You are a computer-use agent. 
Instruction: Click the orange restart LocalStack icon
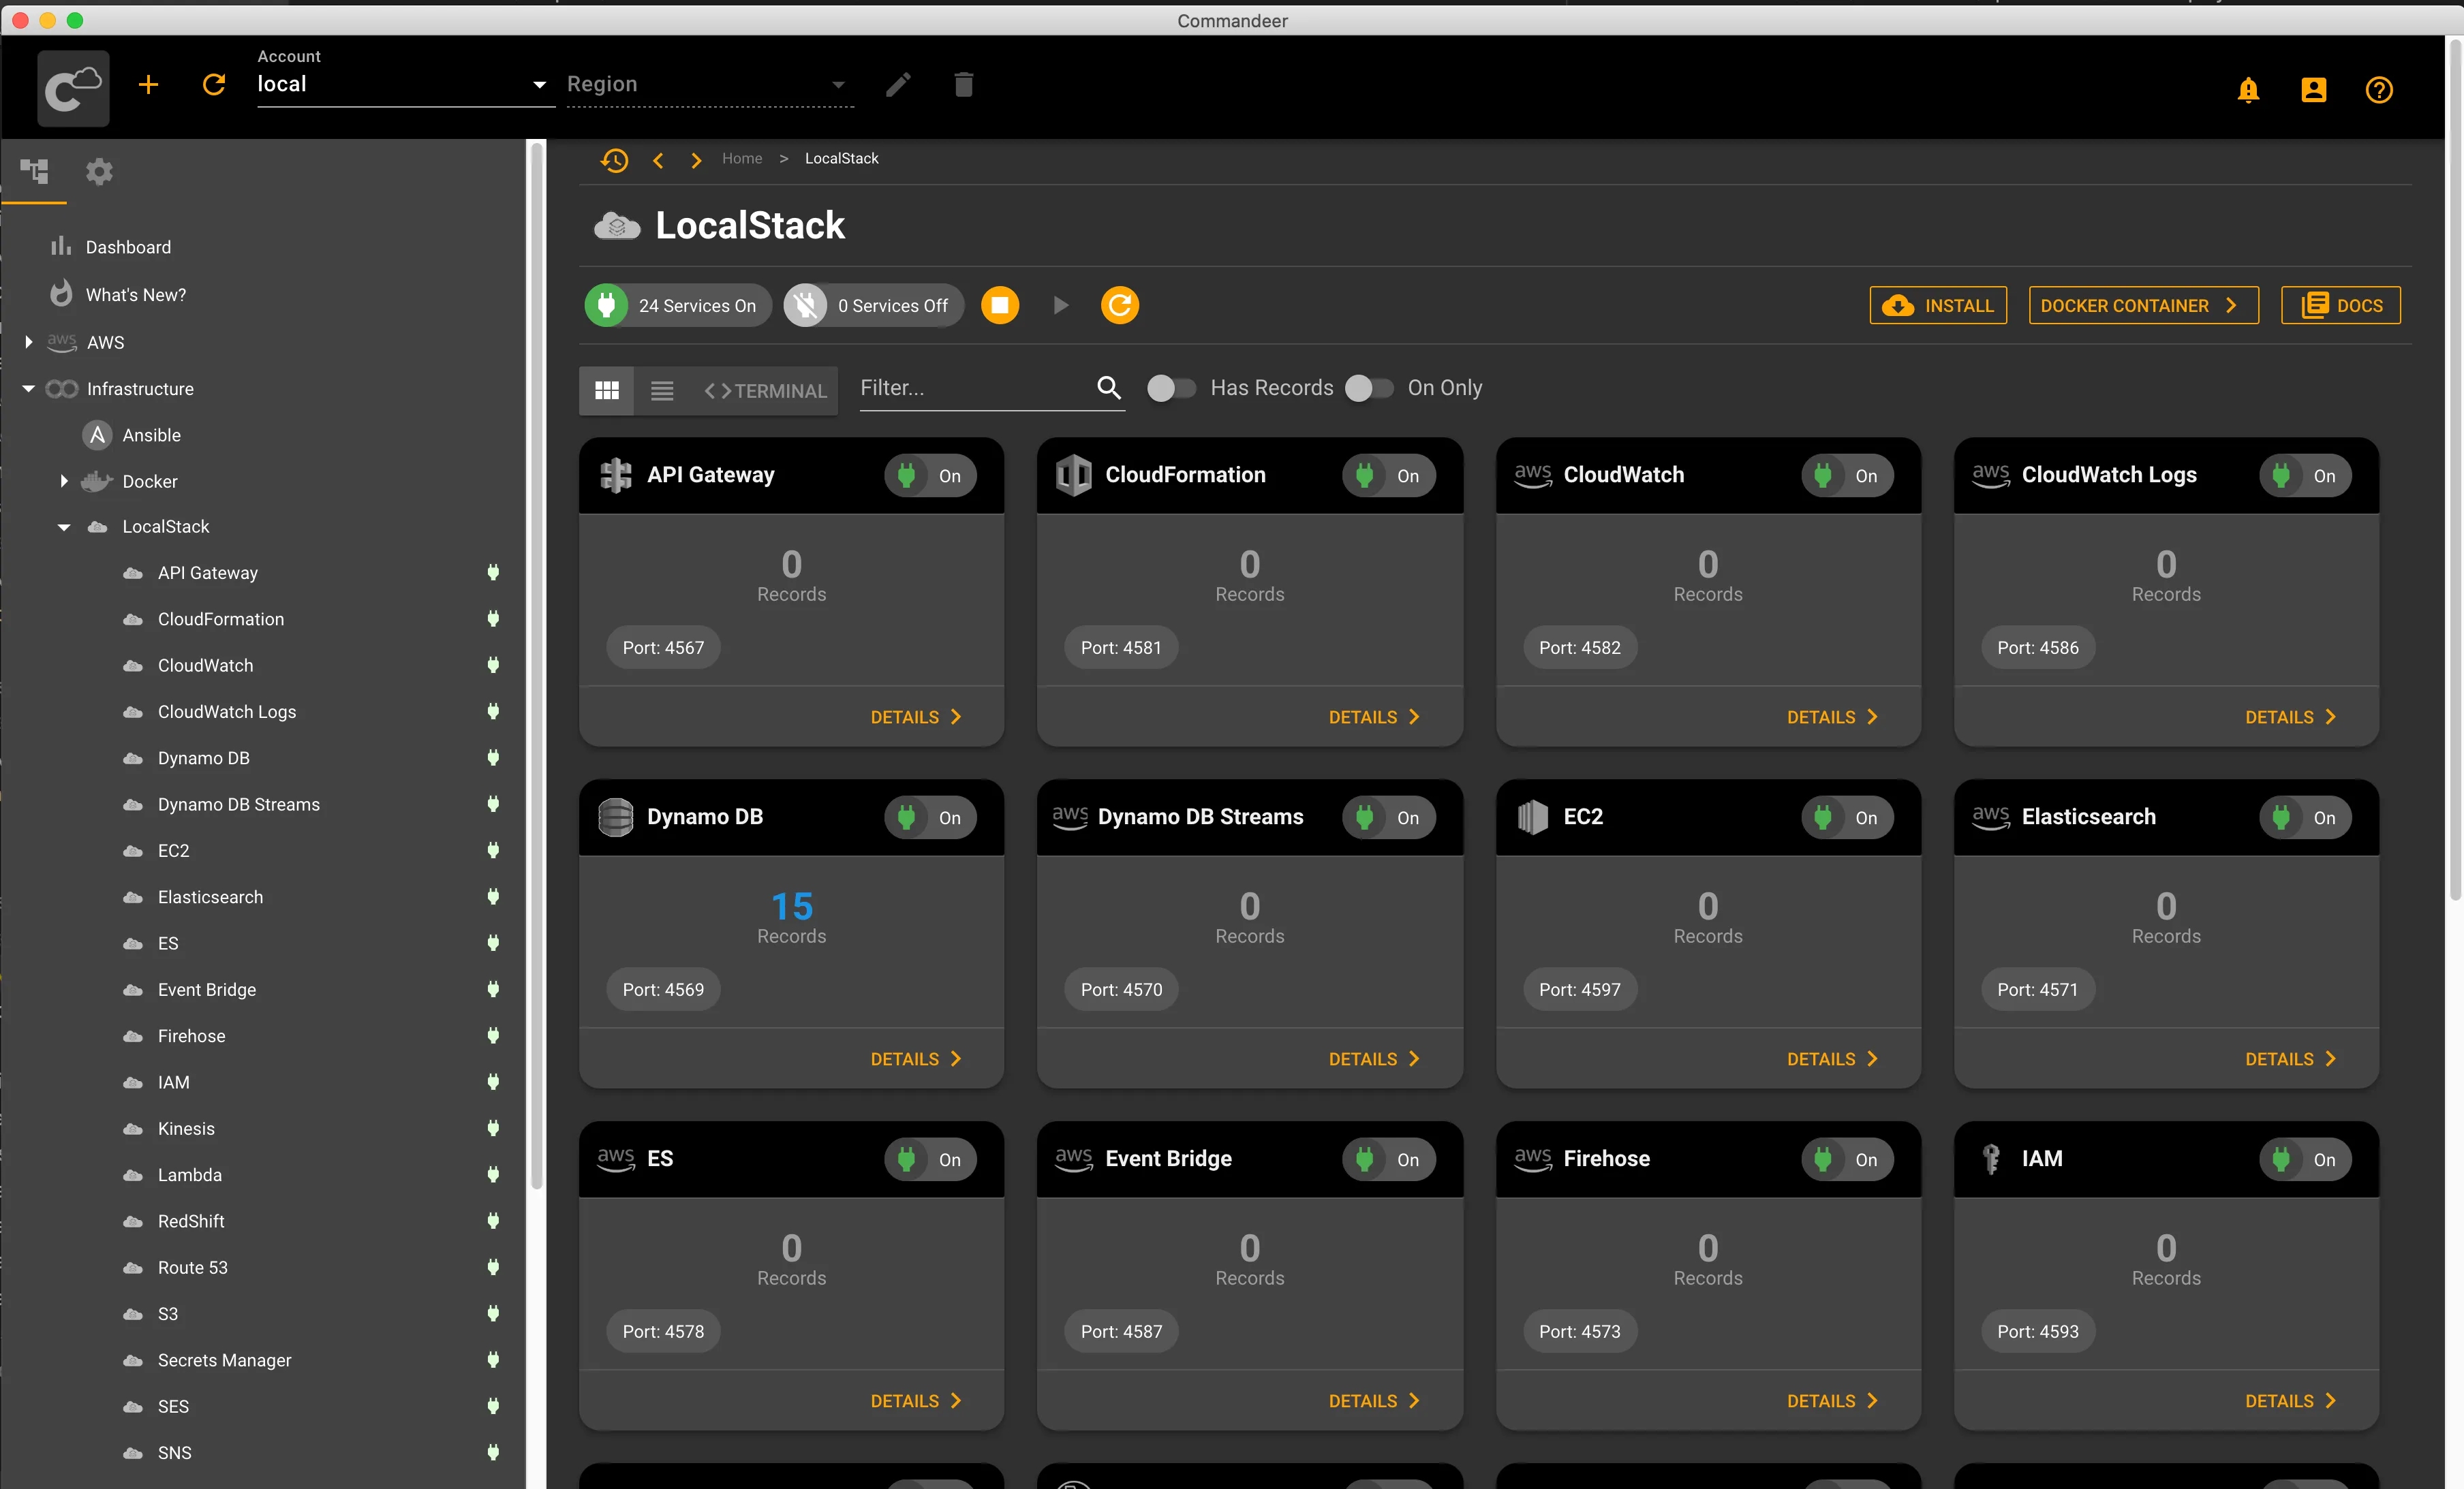point(1119,304)
